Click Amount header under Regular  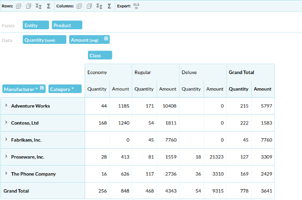tap(167, 89)
